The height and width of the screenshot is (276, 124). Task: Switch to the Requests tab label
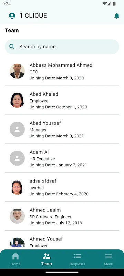77,264
